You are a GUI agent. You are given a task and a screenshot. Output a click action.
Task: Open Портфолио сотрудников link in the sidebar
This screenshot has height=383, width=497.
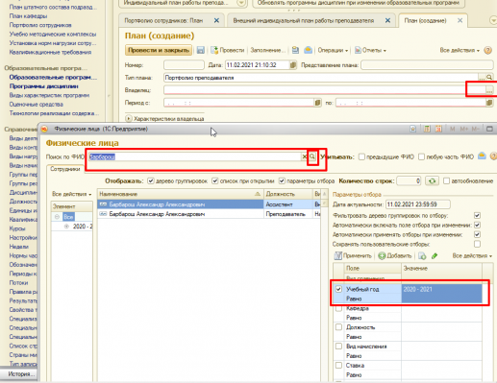(x=40, y=25)
